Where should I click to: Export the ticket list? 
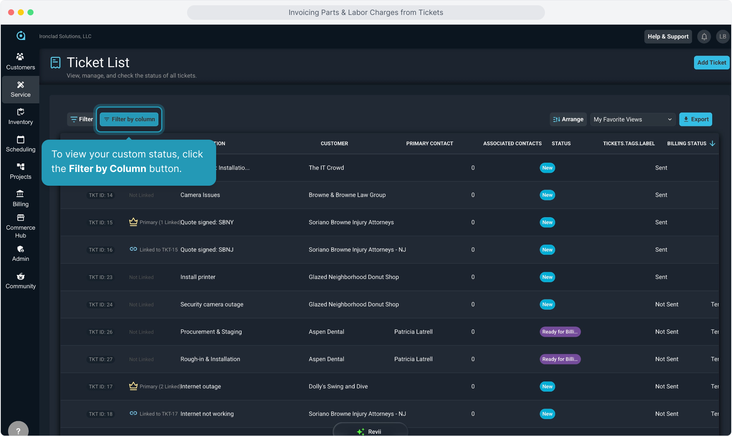(x=695, y=119)
